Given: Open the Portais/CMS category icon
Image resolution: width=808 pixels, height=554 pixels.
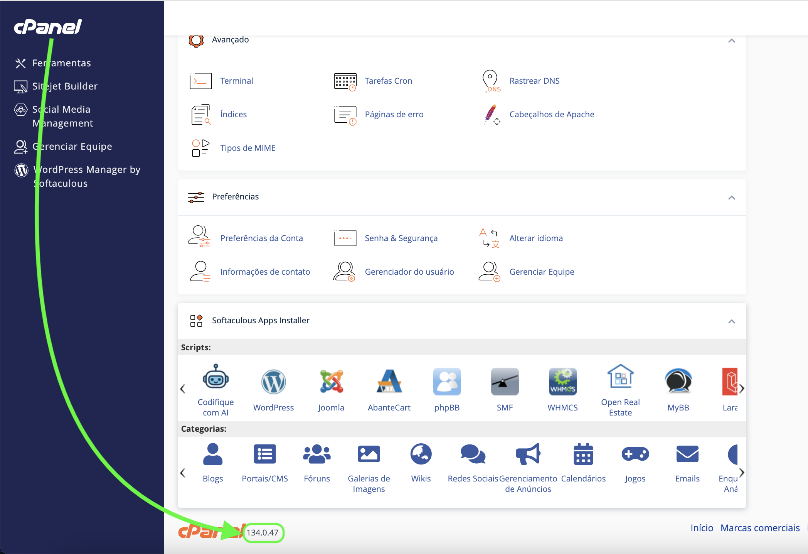Looking at the screenshot, I should 265,454.
